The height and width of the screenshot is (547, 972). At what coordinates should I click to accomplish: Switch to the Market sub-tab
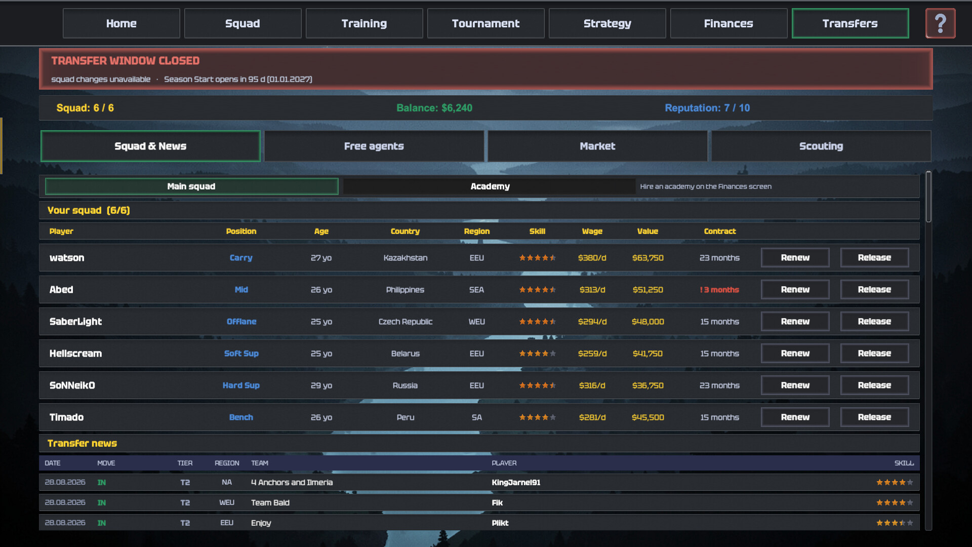point(598,146)
